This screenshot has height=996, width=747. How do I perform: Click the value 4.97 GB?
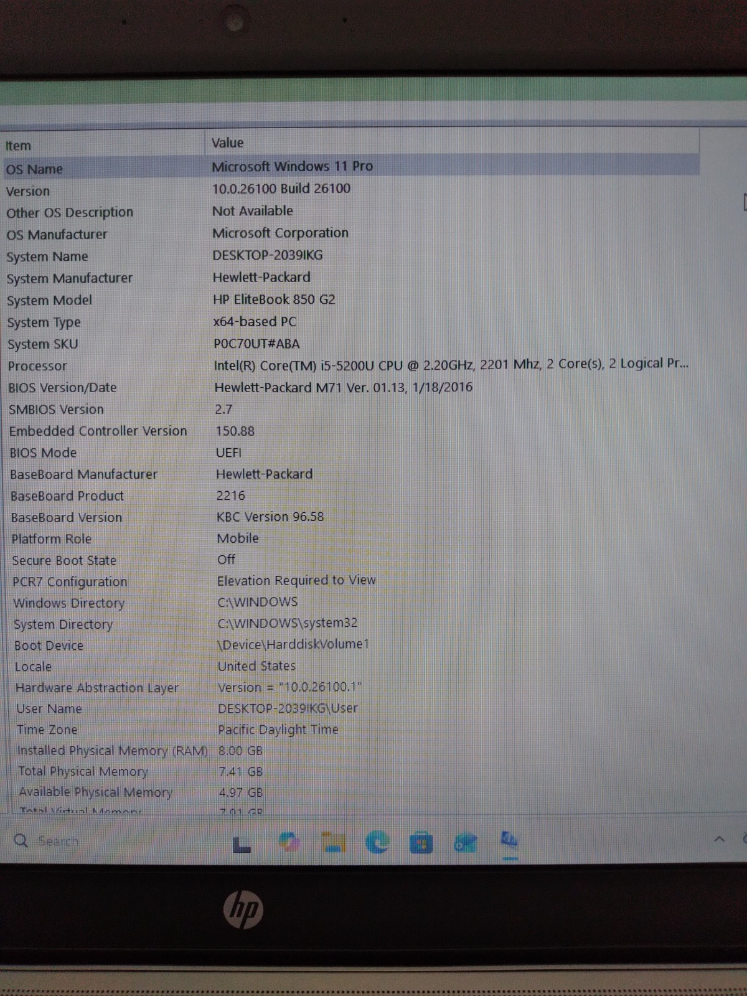241,792
